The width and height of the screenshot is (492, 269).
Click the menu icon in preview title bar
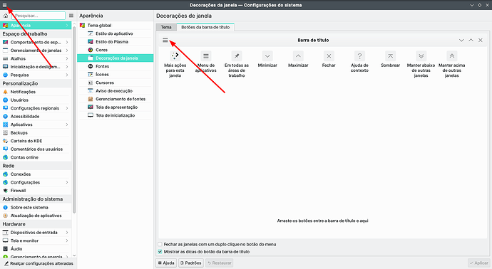(165, 40)
